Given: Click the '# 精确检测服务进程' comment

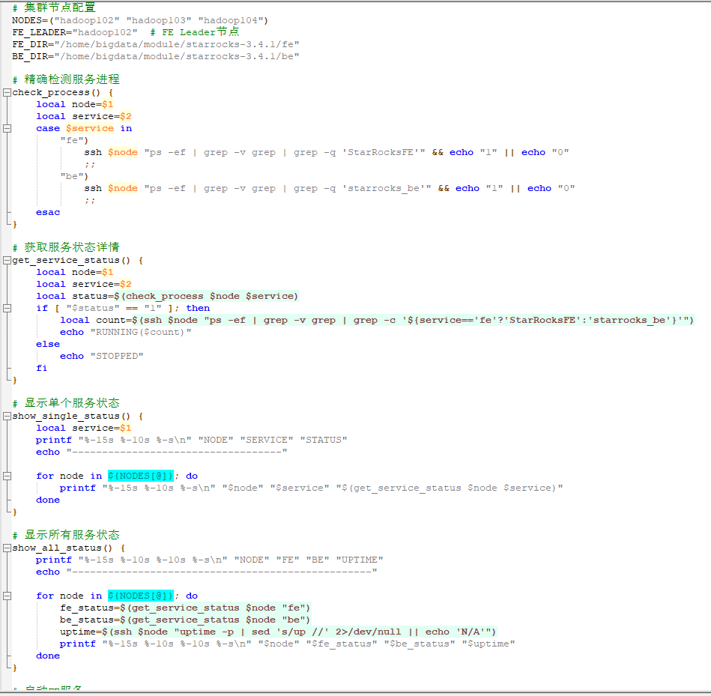Looking at the screenshot, I should pos(66,79).
